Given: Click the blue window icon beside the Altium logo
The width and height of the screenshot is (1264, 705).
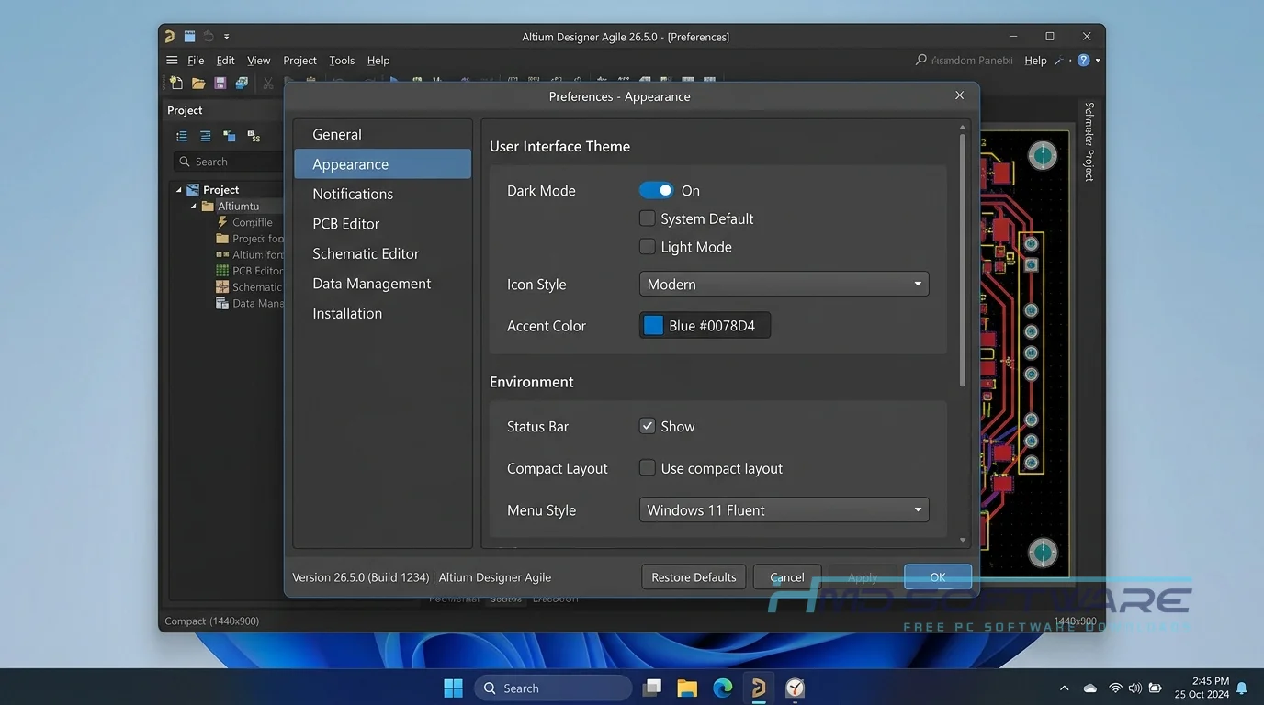Looking at the screenshot, I should [189, 37].
